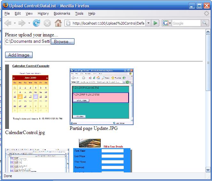Open the View menu
The height and width of the screenshot is (181, 212).
pos(29,13)
